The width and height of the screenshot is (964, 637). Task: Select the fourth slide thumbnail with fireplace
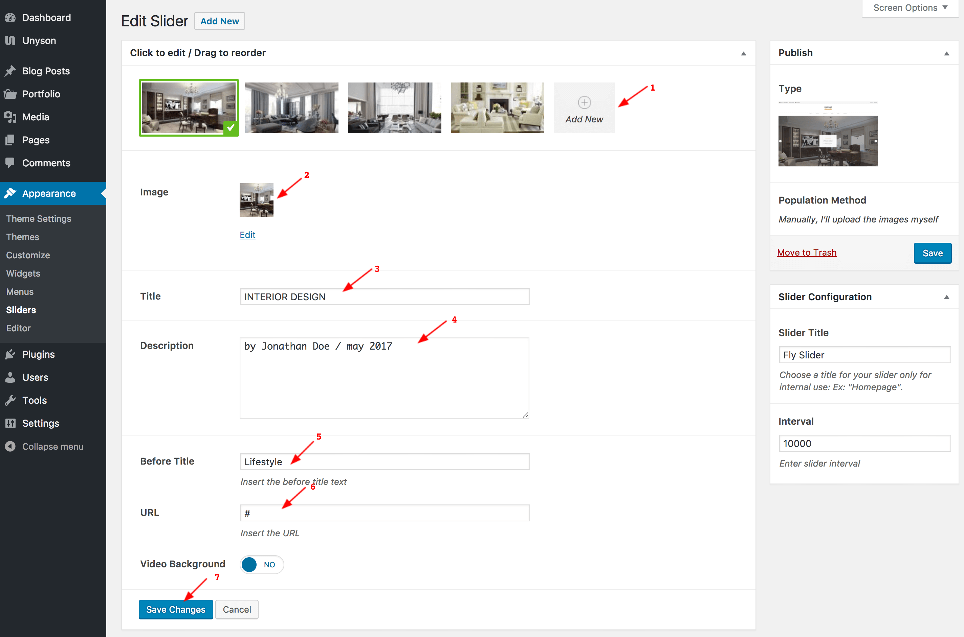(x=497, y=108)
